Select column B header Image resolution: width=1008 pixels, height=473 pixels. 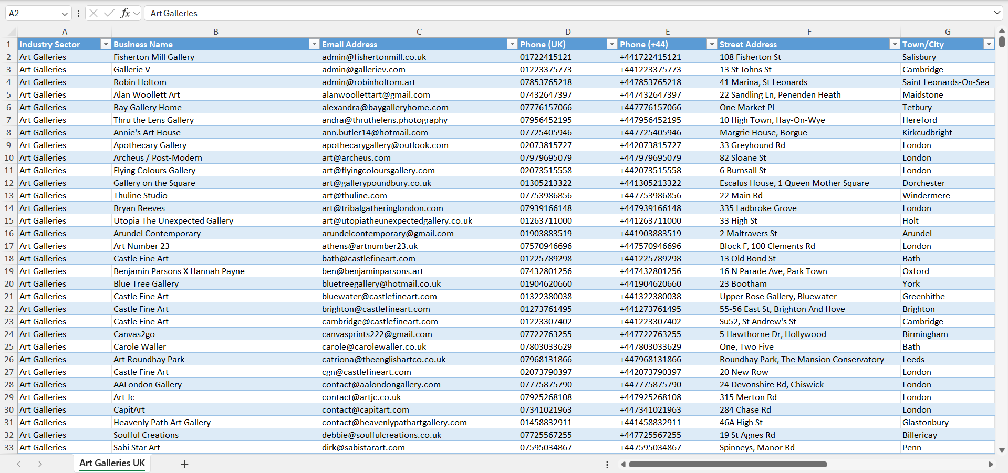(216, 31)
